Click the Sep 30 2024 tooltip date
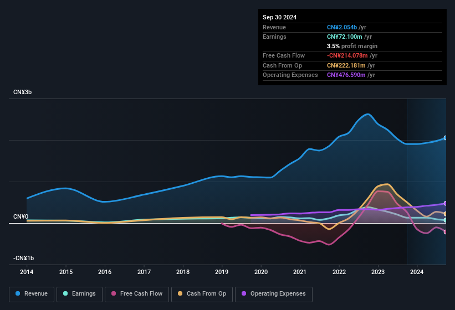The height and width of the screenshot is (310, 455). [279, 17]
